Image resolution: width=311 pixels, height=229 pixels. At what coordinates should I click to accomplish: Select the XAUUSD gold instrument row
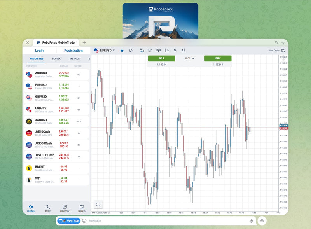56,121
